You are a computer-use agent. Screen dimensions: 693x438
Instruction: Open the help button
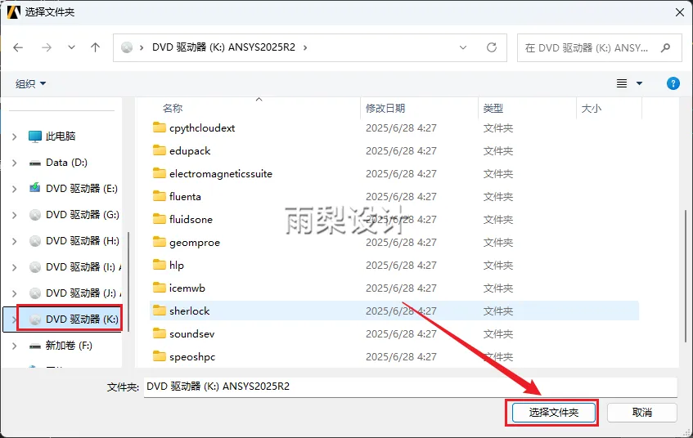673,83
